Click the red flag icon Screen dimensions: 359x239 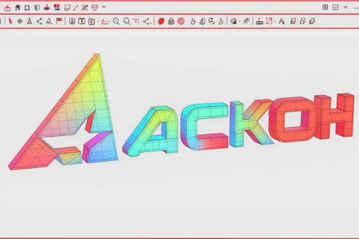[x=59, y=21]
